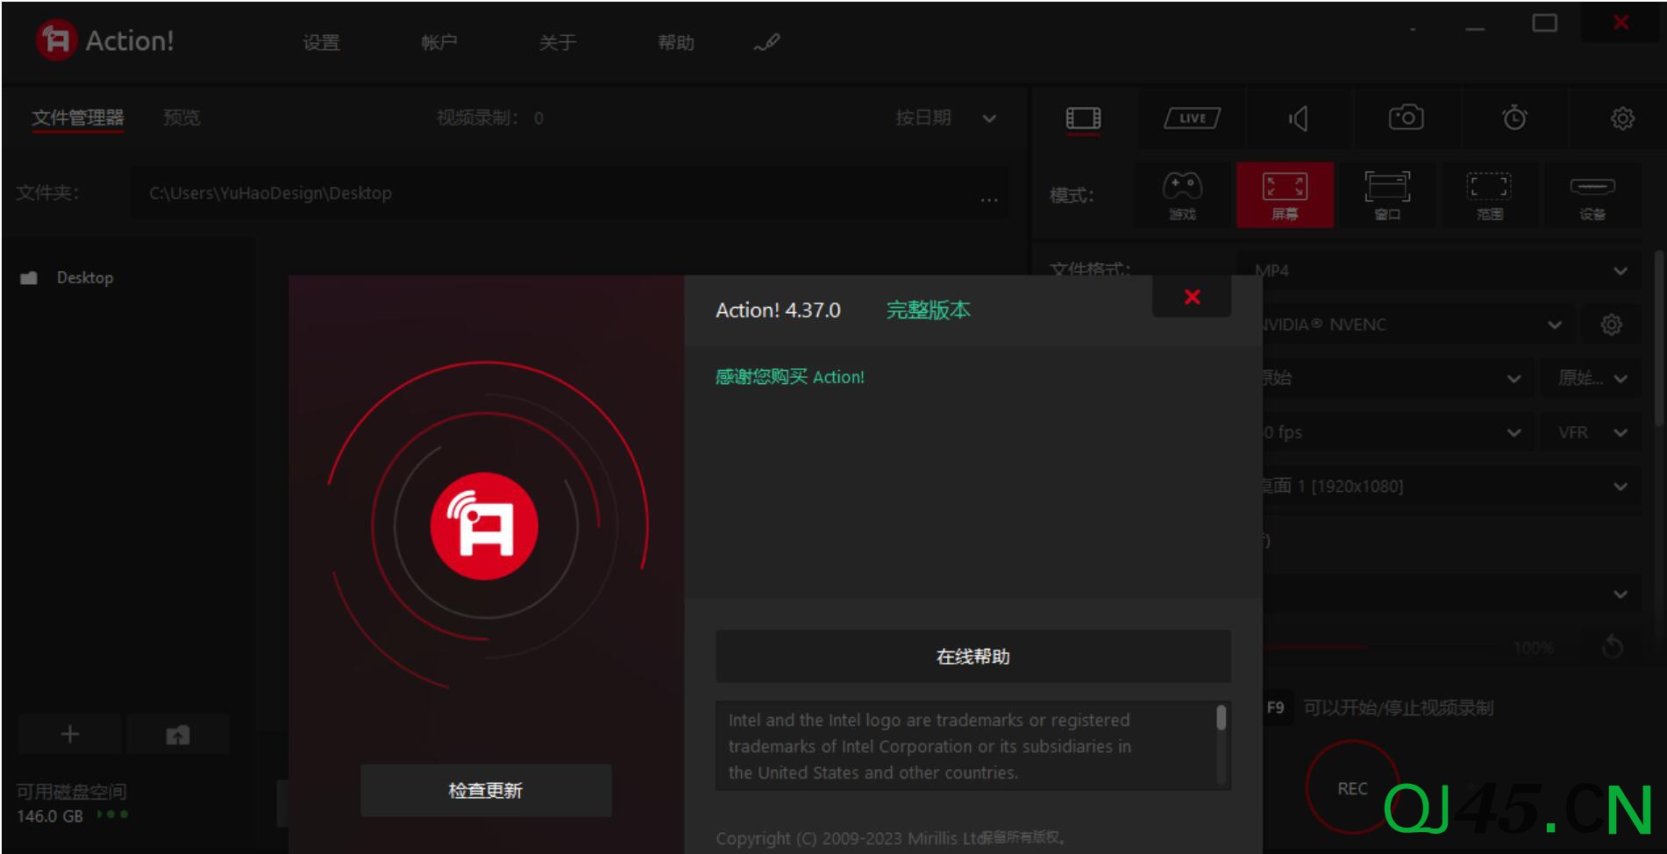Click the Intel trademark license text

pyautogui.click(x=930, y=746)
